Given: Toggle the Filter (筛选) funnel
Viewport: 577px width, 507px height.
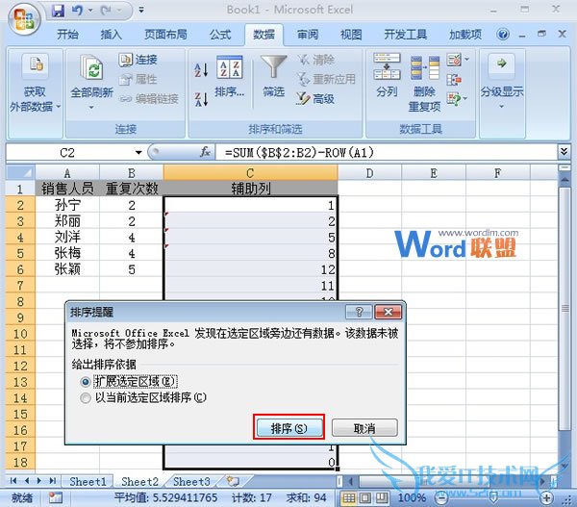Looking at the screenshot, I should [273, 77].
